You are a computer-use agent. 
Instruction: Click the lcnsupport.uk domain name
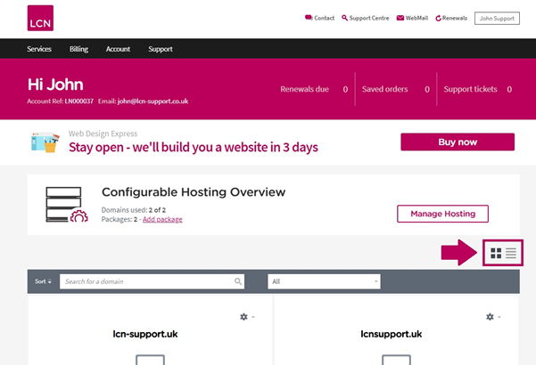[391, 334]
